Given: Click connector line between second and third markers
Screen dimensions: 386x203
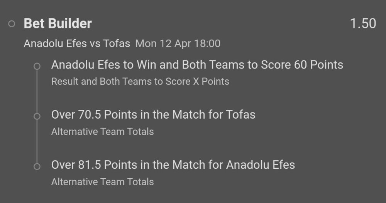Looking at the screenshot, I should point(37,141).
